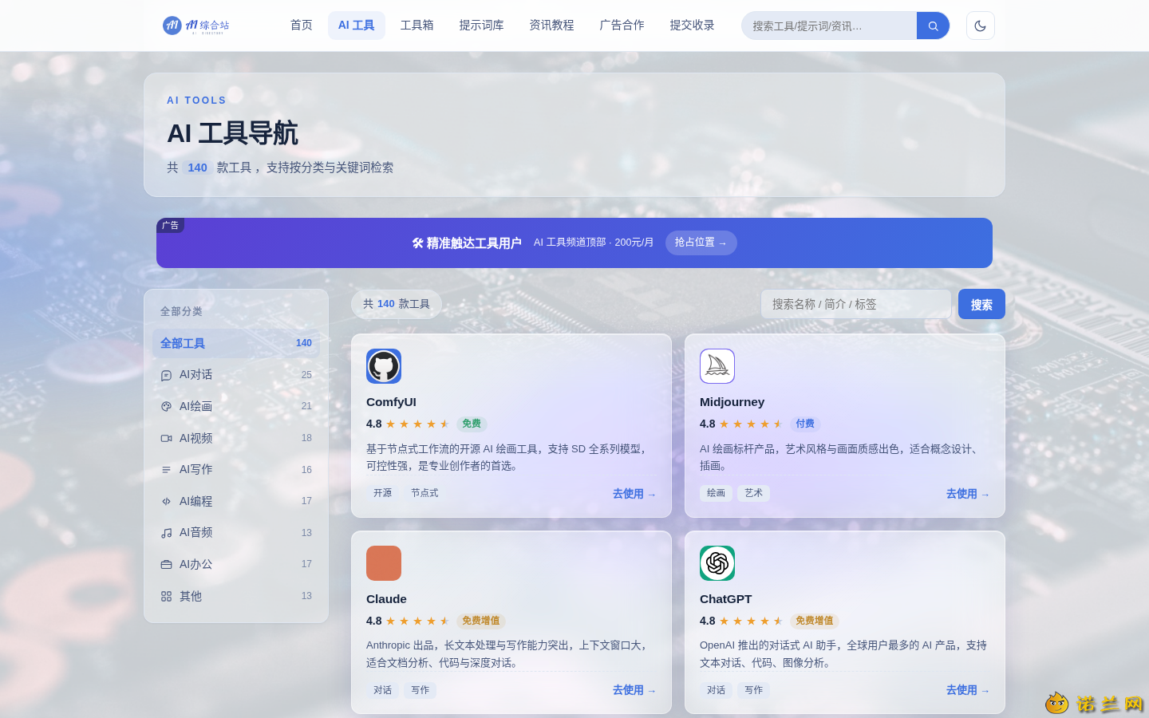Click 去使用 link on ChatGPT card
The height and width of the screenshot is (718, 1149).
coord(968,690)
